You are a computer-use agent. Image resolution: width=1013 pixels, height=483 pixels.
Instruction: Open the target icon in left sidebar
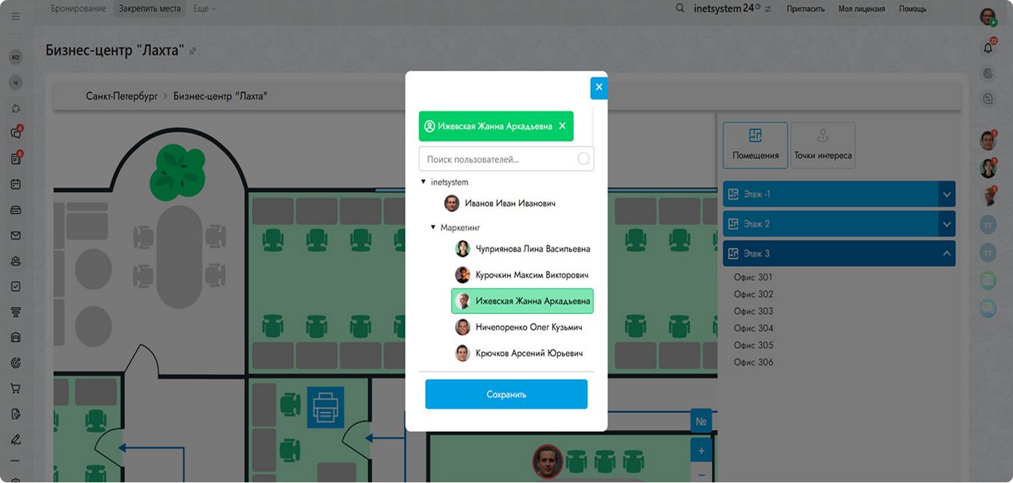(x=16, y=363)
